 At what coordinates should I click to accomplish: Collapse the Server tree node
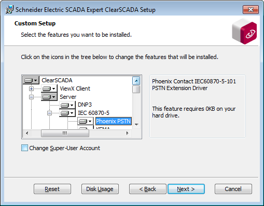tap(31, 97)
